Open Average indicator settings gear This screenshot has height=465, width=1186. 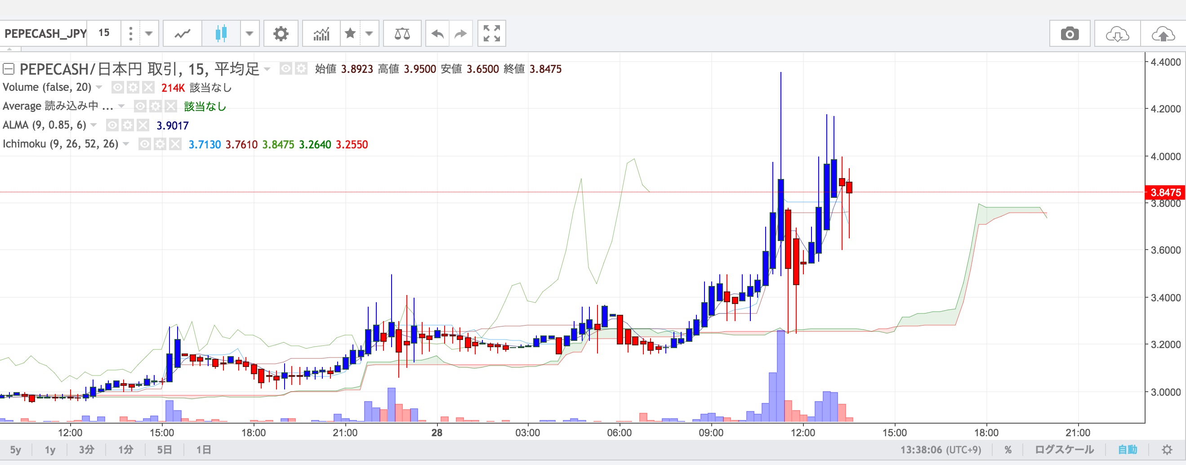156,106
